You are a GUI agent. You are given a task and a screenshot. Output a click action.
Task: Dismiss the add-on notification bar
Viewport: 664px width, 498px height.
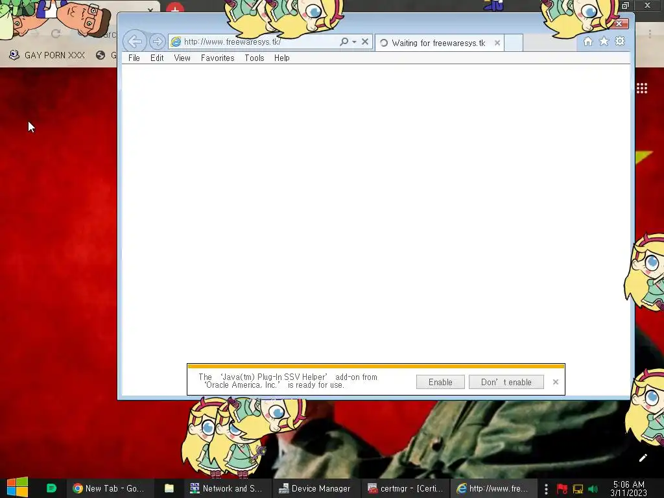click(556, 382)
